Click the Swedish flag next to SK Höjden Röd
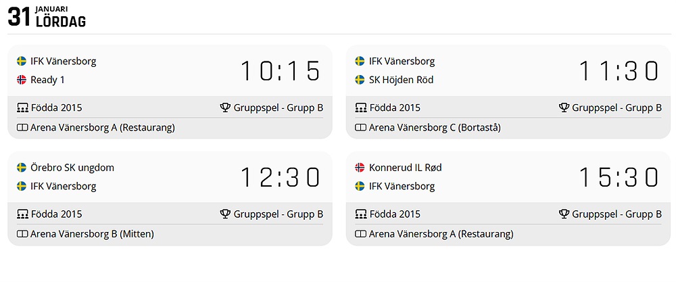The width and height of the screenshot is (676, 282). tap(360, 80)
